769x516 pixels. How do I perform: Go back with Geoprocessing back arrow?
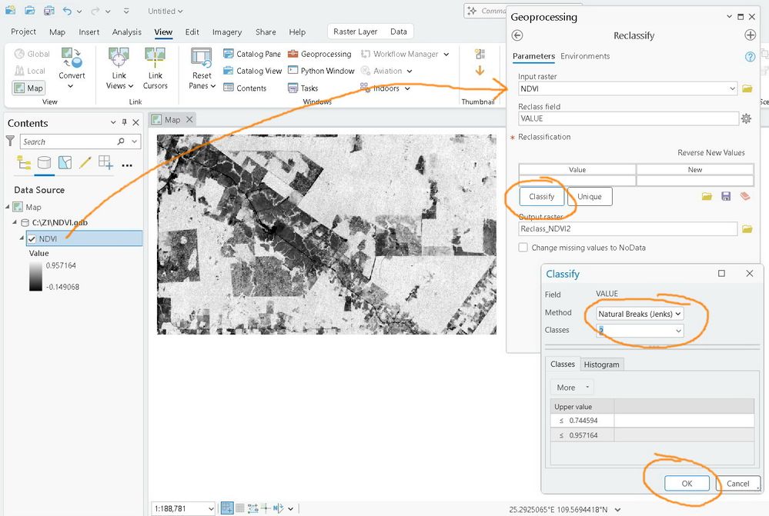click(x=517, y=35)
